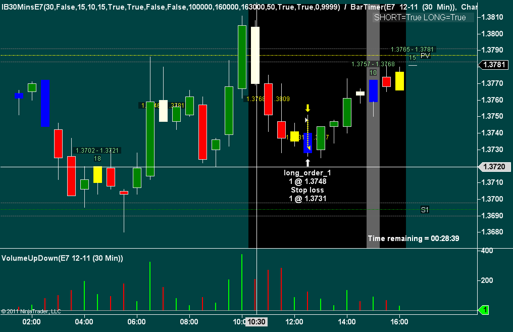
Task: Click the Stop loss label
Action: pos(307,190)
